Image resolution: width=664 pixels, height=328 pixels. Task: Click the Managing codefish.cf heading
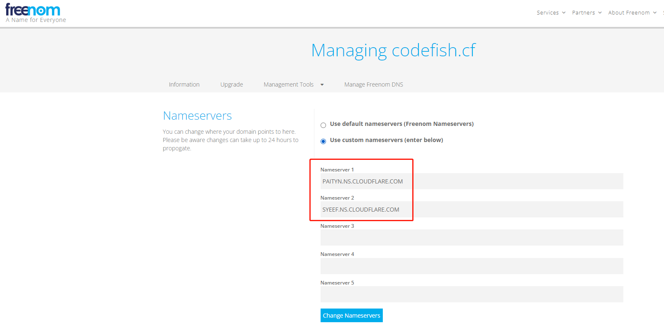[393, 51]
